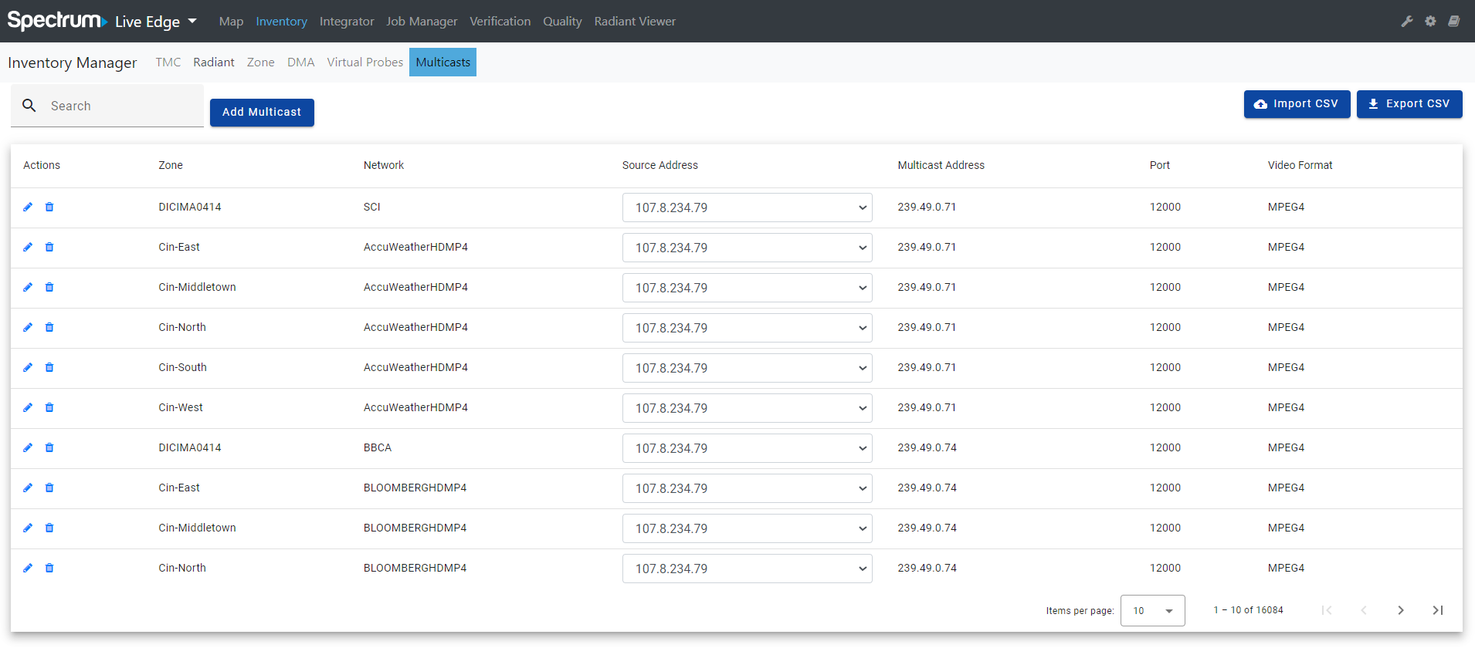Click the Spectrum logo
1475x648 pixels.
click(x=56, y=21)
